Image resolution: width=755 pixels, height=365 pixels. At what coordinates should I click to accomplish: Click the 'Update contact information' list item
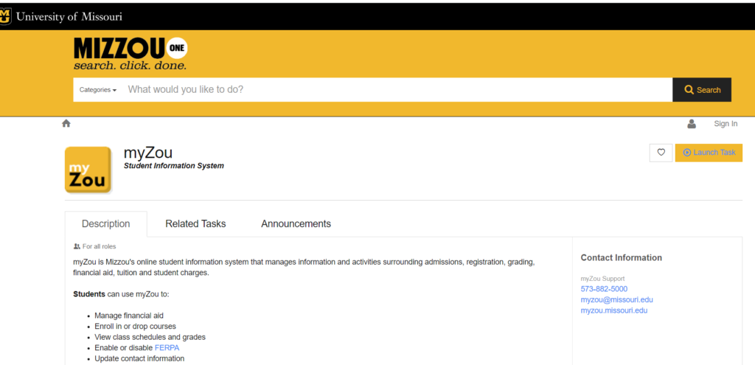(x=139, y=358)
